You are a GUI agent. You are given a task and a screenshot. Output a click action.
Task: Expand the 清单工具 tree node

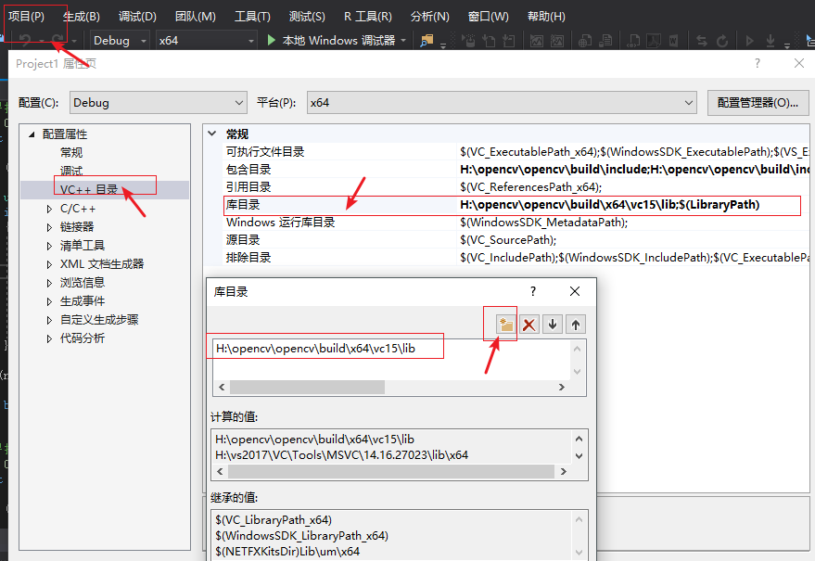[x=49, y=246]
